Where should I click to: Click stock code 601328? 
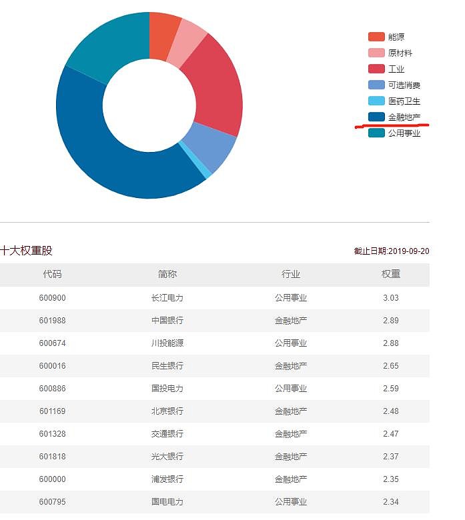[52, 434]
